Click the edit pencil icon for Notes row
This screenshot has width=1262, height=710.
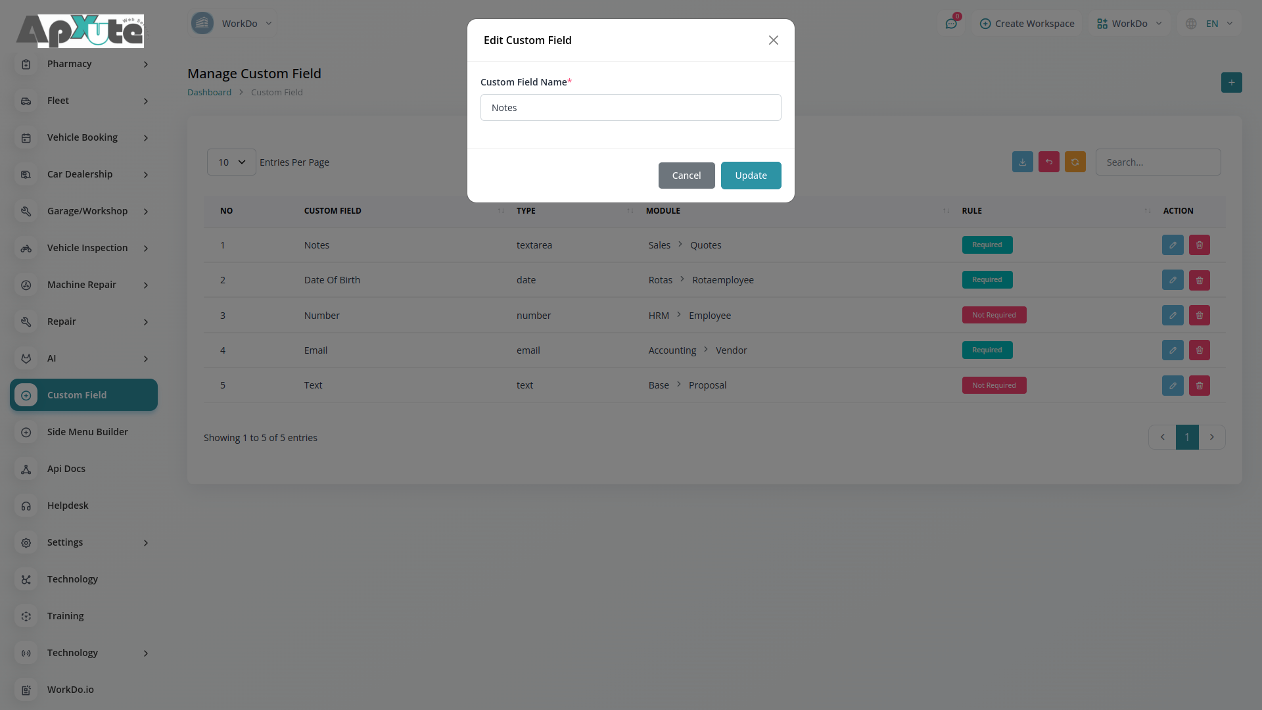1172,245
